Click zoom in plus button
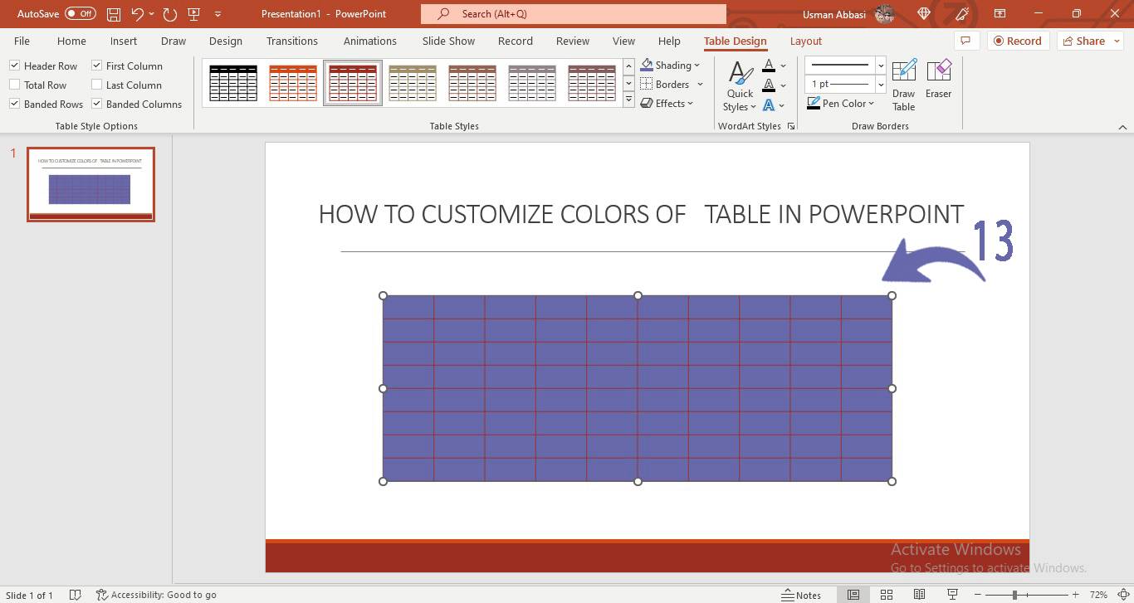 click(1076, 595)
